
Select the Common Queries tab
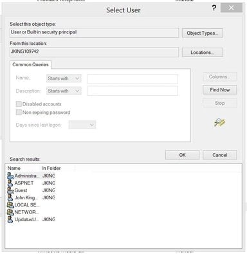pyautogui.click(x=30, y=64)
